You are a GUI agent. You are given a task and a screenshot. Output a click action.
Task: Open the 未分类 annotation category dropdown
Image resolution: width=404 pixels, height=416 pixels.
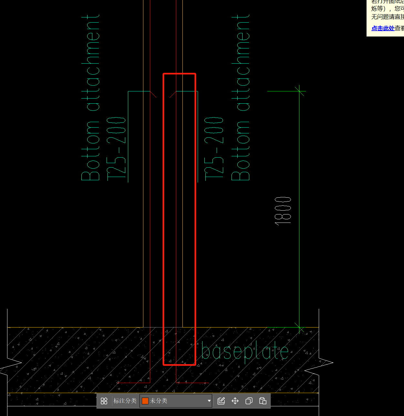176,401
